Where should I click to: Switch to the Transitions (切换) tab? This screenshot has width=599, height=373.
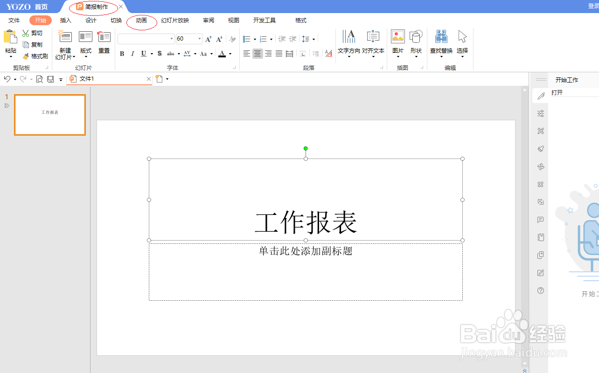click(116, 21)
